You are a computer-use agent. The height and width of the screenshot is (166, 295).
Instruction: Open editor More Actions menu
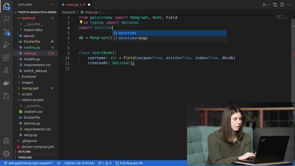click(x=289, y=5)
